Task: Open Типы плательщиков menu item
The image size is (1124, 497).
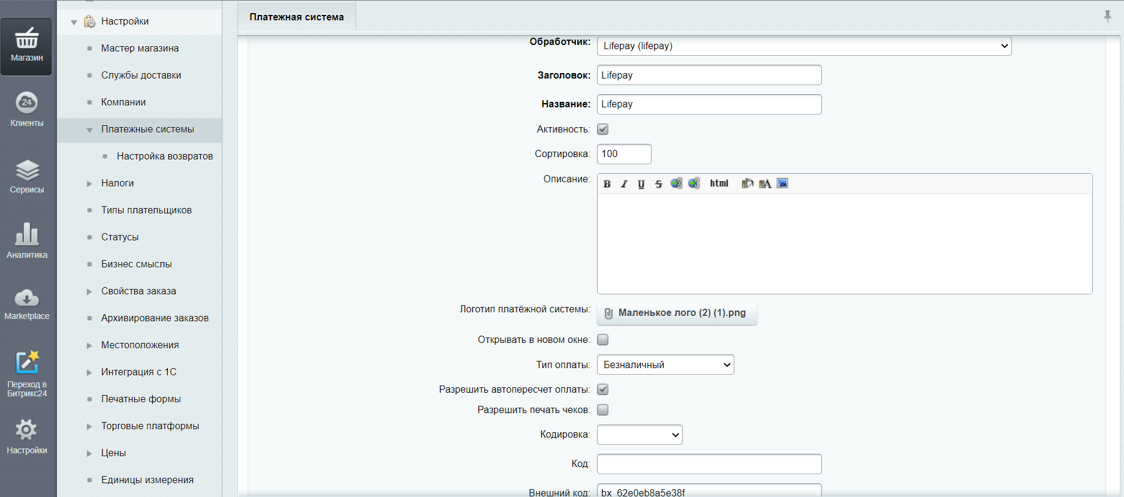Action: [x=146, y=210]
